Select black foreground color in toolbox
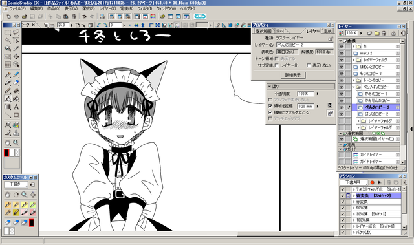This screenshot has height=245, width=414. [6, 153]
